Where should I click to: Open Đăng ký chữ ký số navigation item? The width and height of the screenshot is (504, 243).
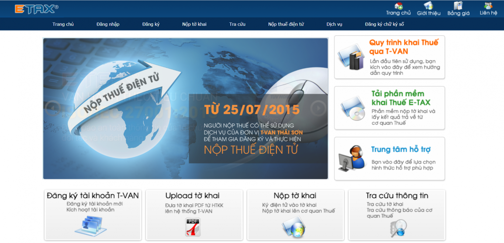[384, 24]
